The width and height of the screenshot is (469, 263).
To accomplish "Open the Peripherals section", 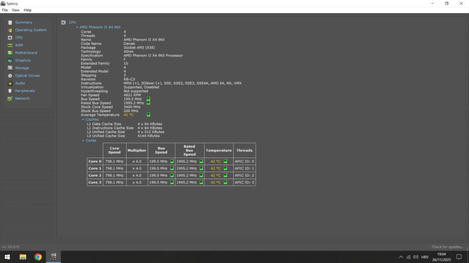I will (25, 91).
